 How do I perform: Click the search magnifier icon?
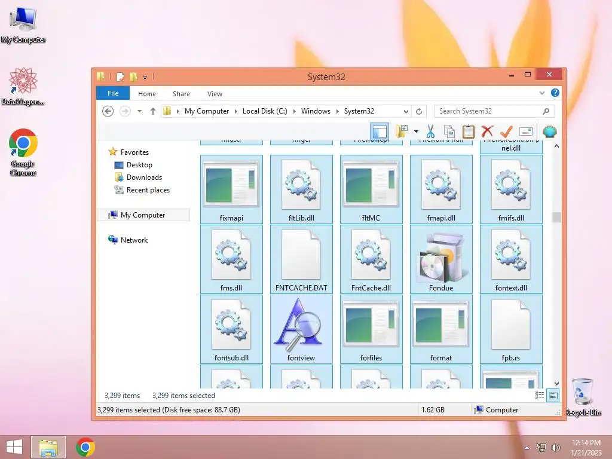pos(546,111)
